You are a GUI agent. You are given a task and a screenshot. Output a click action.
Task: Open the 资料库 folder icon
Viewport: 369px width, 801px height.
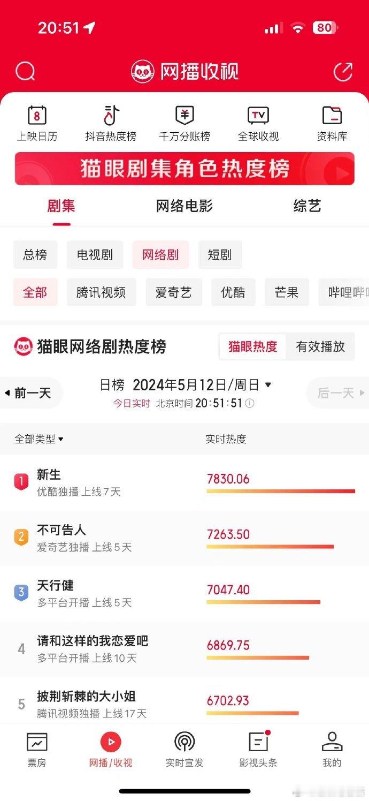(x=332, y=115)
